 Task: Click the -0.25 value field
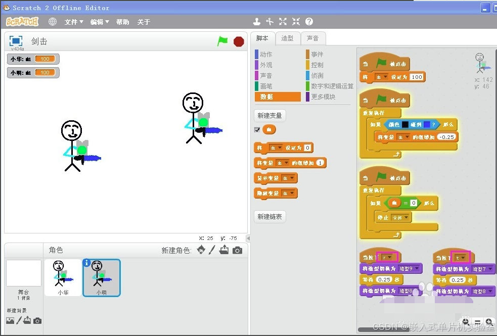[x=447, y=137]
